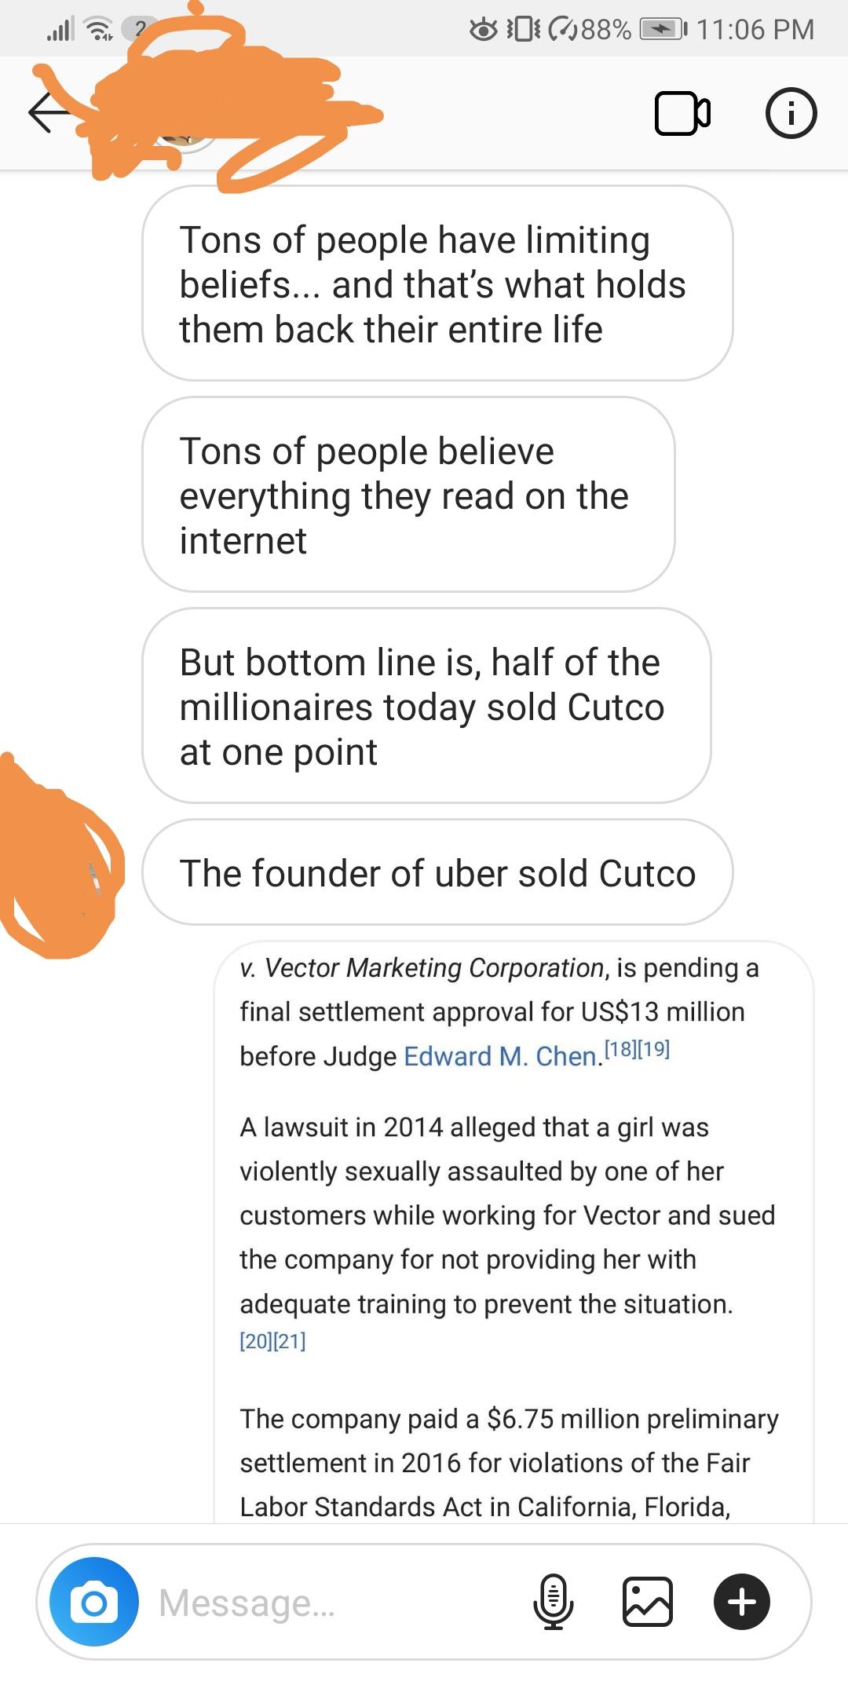Tap the "limiting beliefs" message bubble
This screenshot has height=1696, width=848.
(437, 283)
